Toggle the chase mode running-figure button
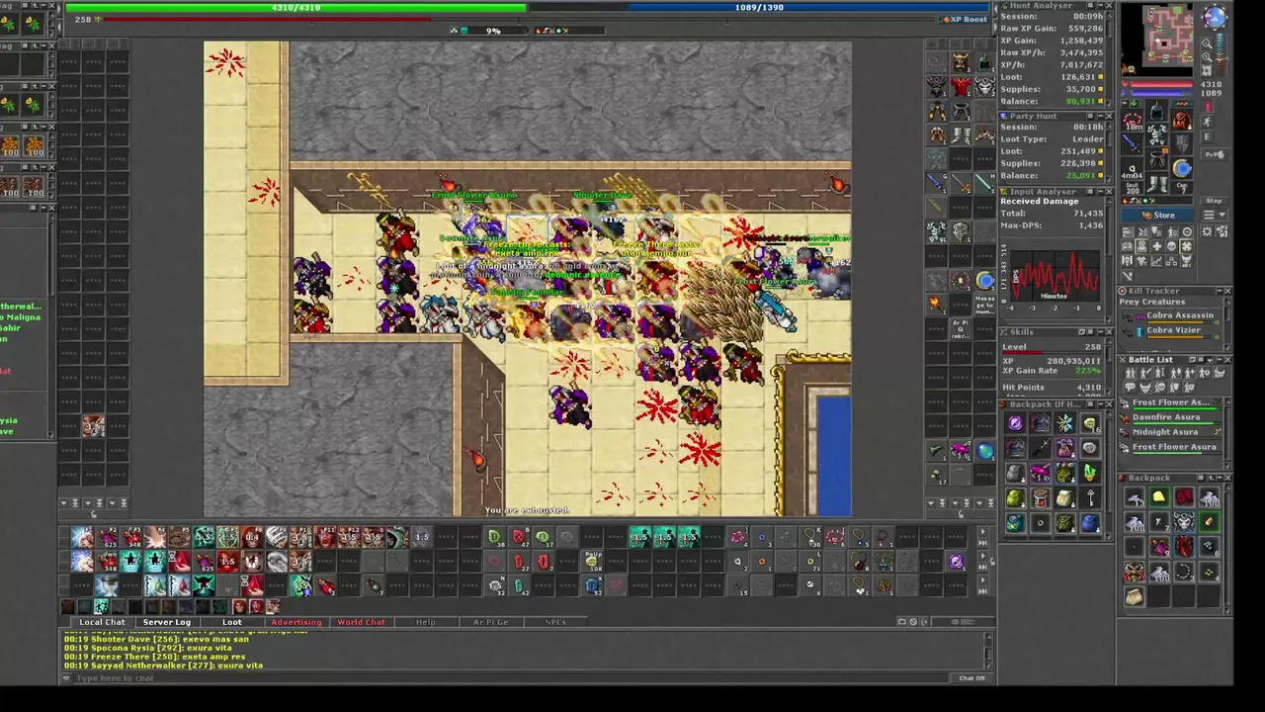Image resolution: width=1265 pixels, height=712 pixels. click(x=1206, y=120)
